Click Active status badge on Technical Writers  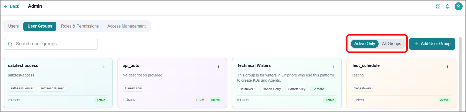coord(330,100)
